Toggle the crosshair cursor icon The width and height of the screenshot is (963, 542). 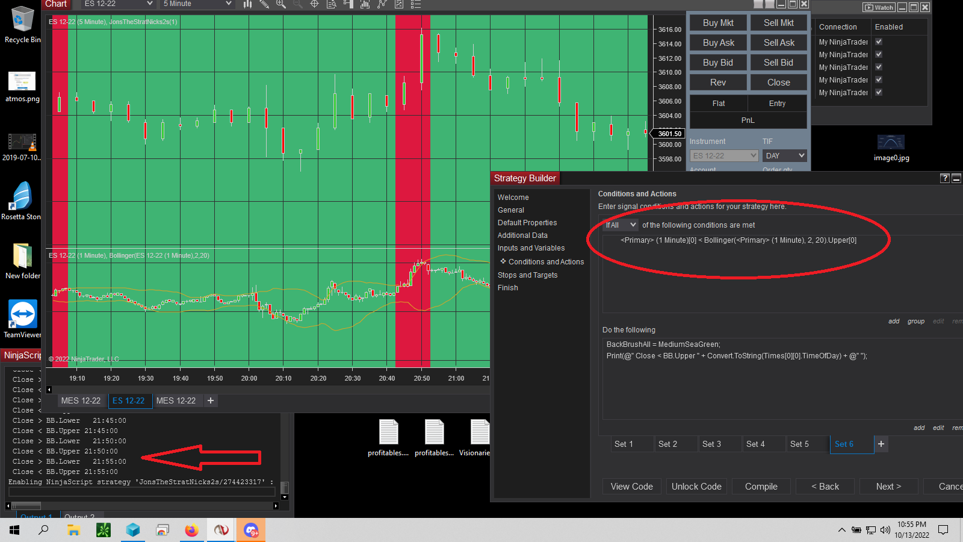click(x=314, y=4)
